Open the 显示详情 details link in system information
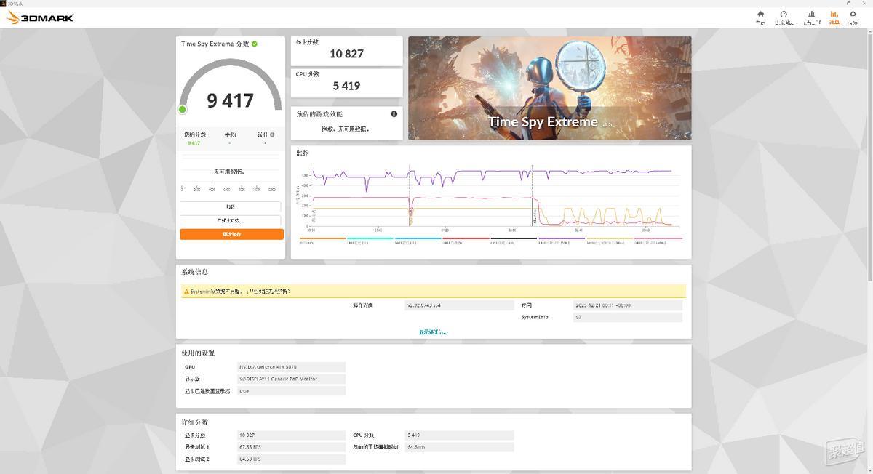 pos(433,332)
